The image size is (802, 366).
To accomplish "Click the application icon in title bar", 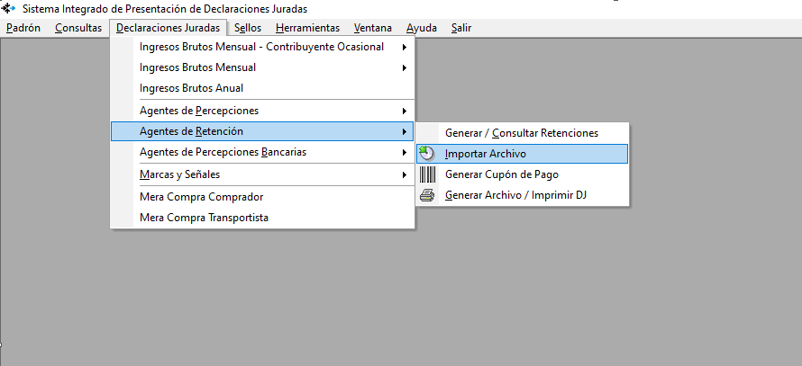I will (10, 8).
